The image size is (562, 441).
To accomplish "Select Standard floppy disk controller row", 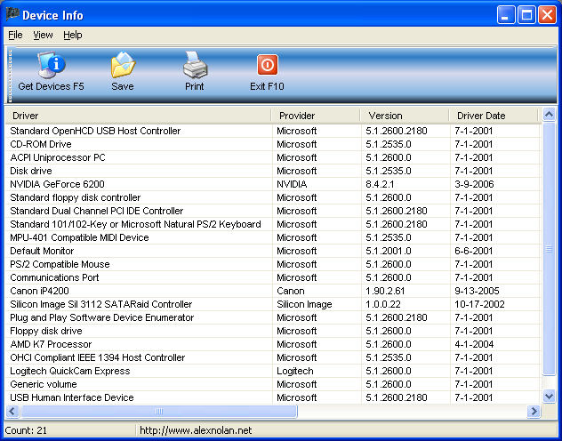I will (x=272, y=197).
